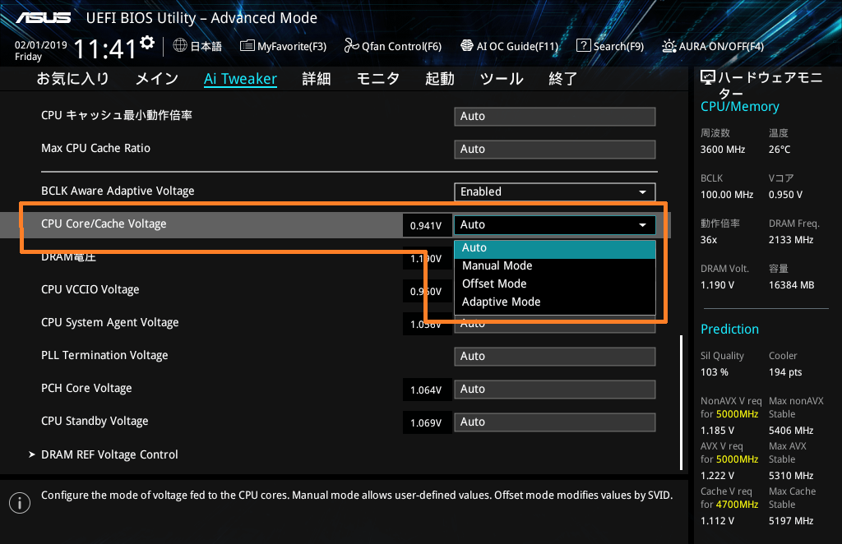Click the 3600 MHz frequency value
842x544 pixels.
(723, 150)
